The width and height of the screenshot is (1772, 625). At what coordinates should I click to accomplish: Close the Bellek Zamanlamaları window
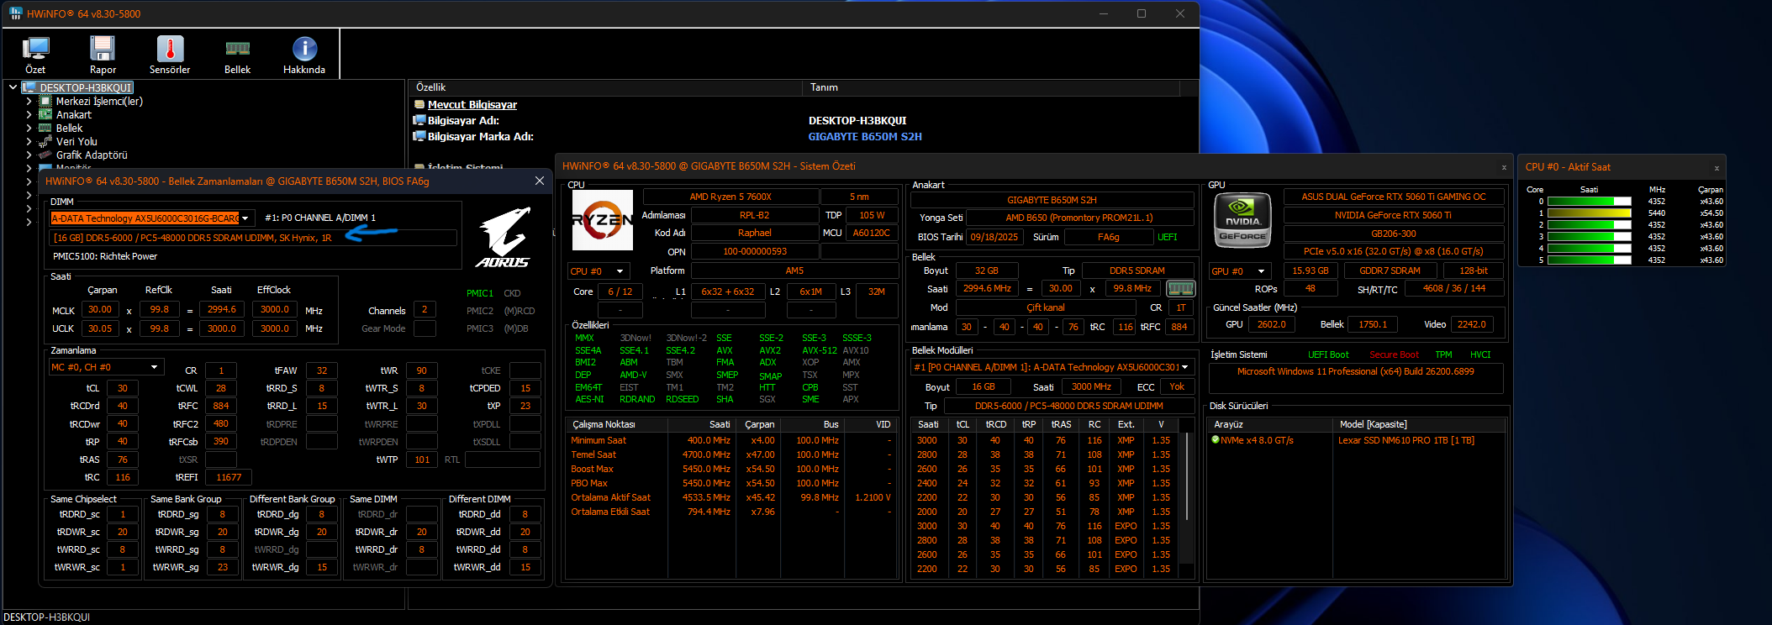click(540, 181)
